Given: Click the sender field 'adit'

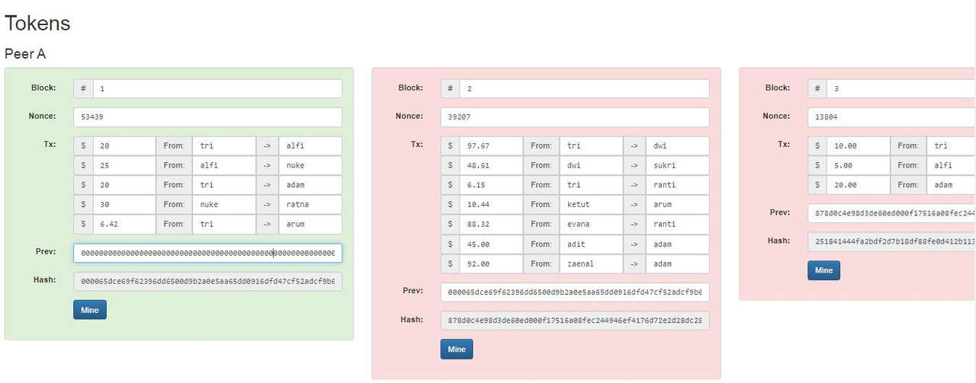Looking at the screenshot, I should [x=591, y=244].
